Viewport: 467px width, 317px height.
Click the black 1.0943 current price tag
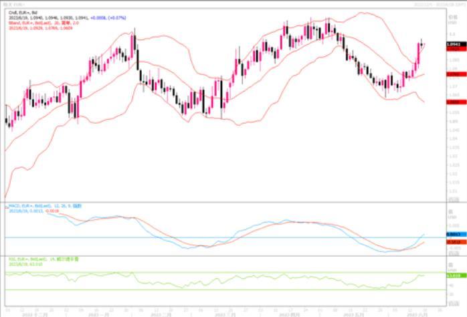pyautogui.click(x=452, y=44)
